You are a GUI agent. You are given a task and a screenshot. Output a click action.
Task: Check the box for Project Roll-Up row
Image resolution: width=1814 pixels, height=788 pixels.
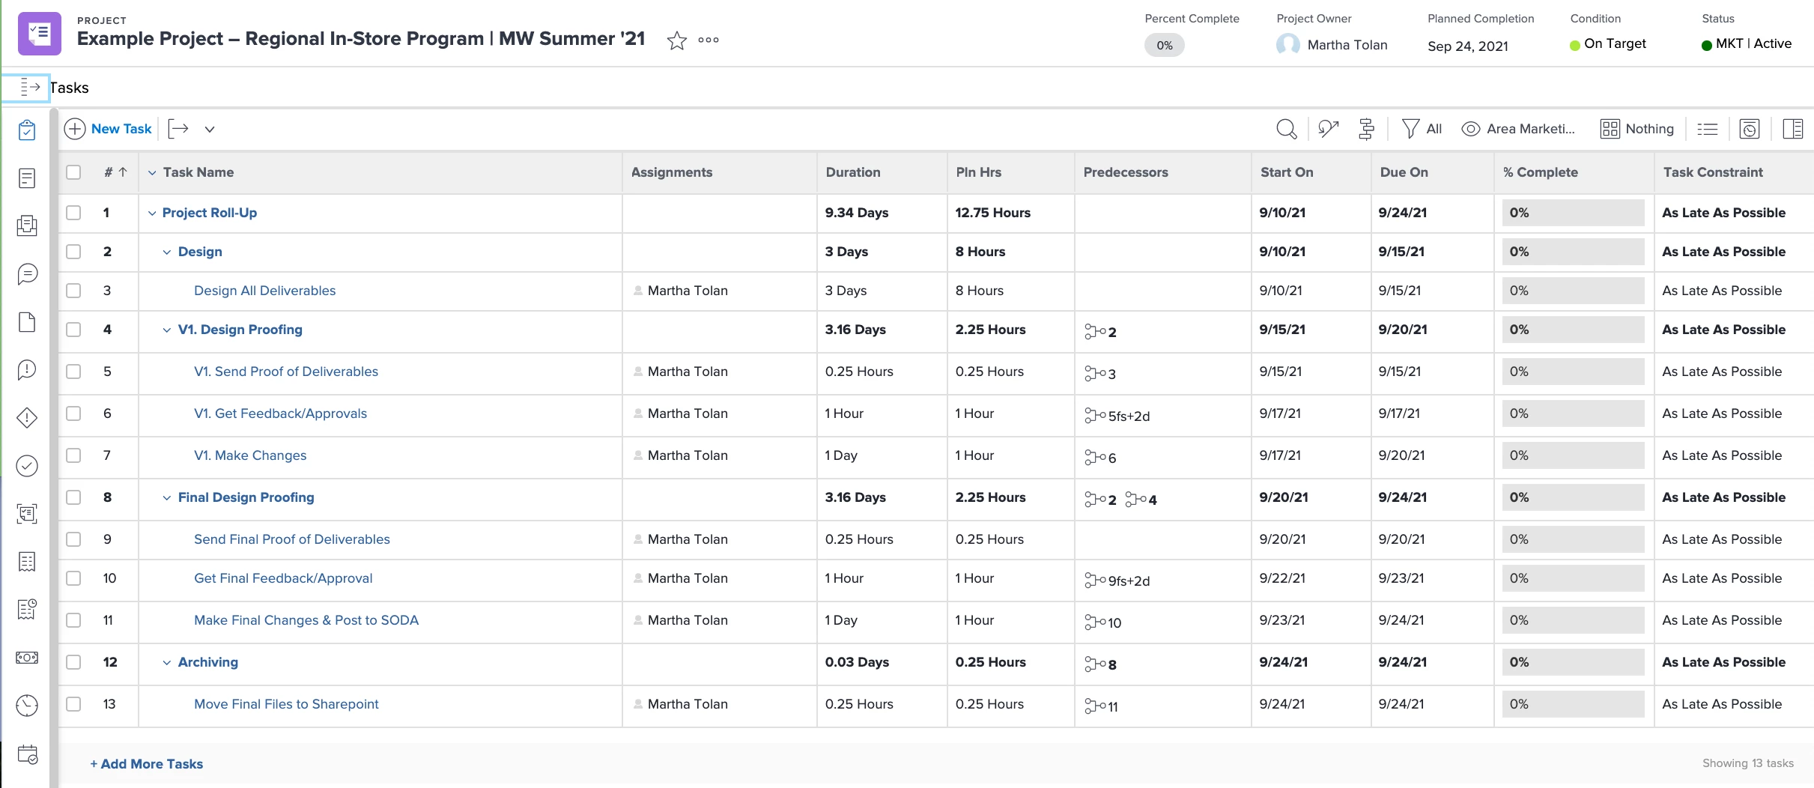[x=73, y=213]
